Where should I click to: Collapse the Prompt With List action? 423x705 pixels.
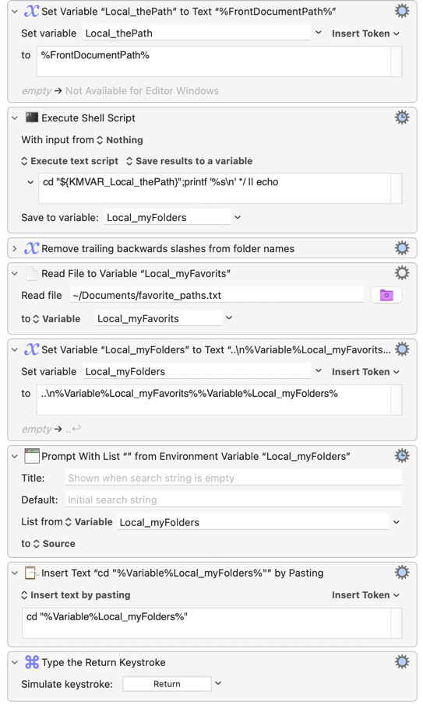coord(14,456)
